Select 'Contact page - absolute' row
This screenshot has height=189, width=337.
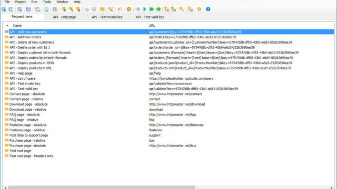click(169, 94)
